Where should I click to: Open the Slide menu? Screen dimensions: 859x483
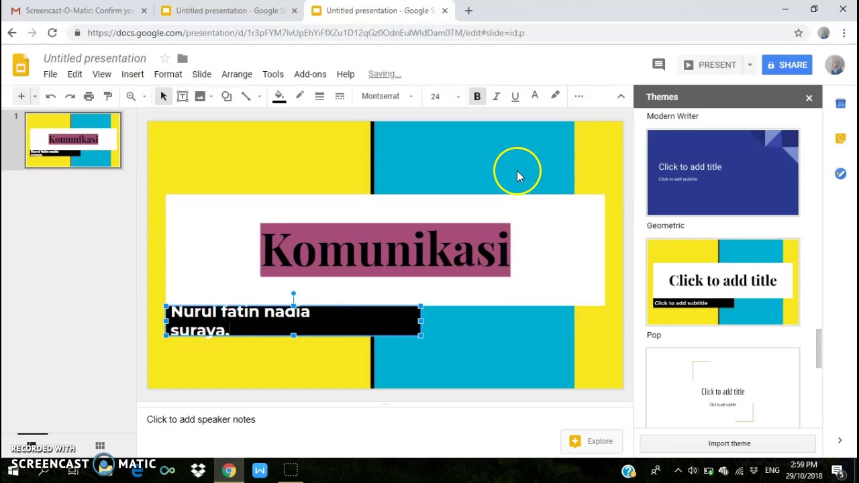(x=201, y=74)
